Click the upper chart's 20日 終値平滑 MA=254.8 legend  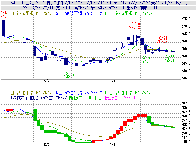[x=30, y=13]
